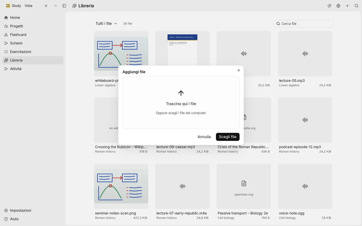The image size is (362, 226).
Task: Open Flashcard section in sidebar
Action: click(33, 35)
